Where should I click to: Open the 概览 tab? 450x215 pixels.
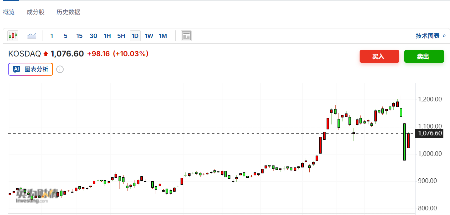(9, 12)
